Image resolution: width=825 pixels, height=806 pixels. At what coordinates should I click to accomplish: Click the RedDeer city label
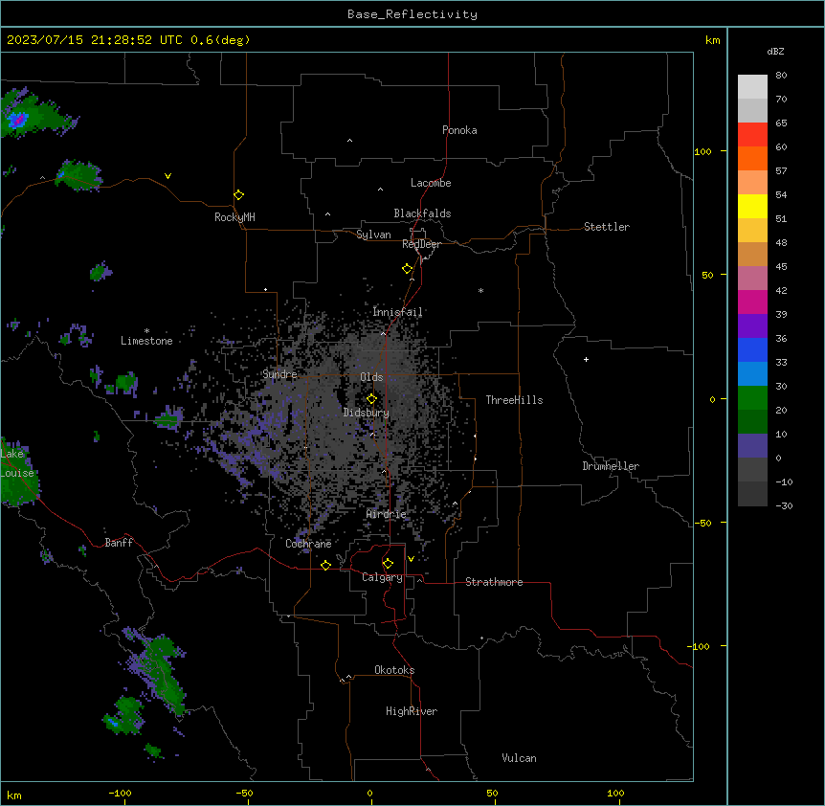(x=421, y=244)
